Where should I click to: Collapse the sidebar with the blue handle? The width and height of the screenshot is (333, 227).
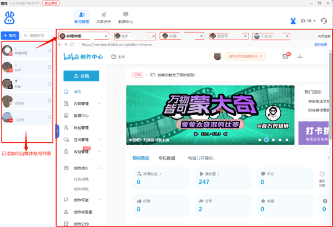57,131
